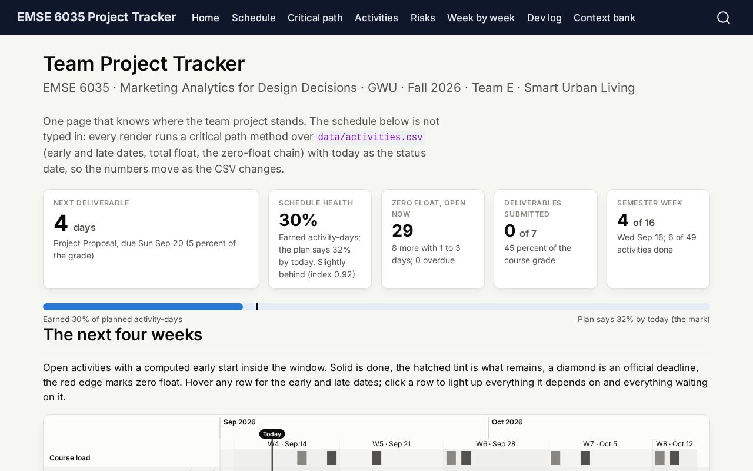
Task: Click The next four weeks heading
Action: 122,334
